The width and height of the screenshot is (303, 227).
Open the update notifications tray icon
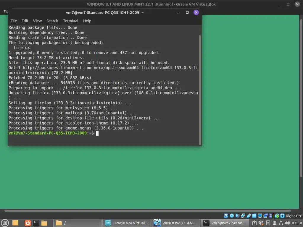pos(254,223)
